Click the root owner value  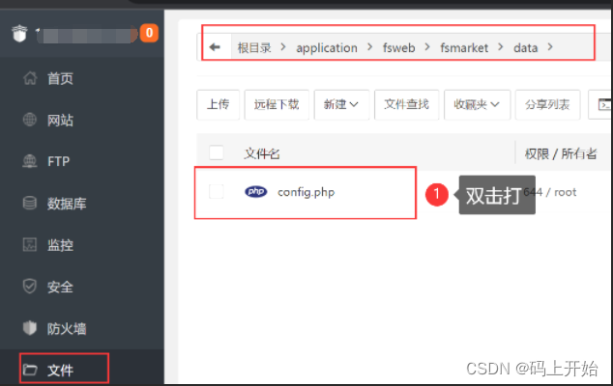pyautogui.click(x=566, y=192)
